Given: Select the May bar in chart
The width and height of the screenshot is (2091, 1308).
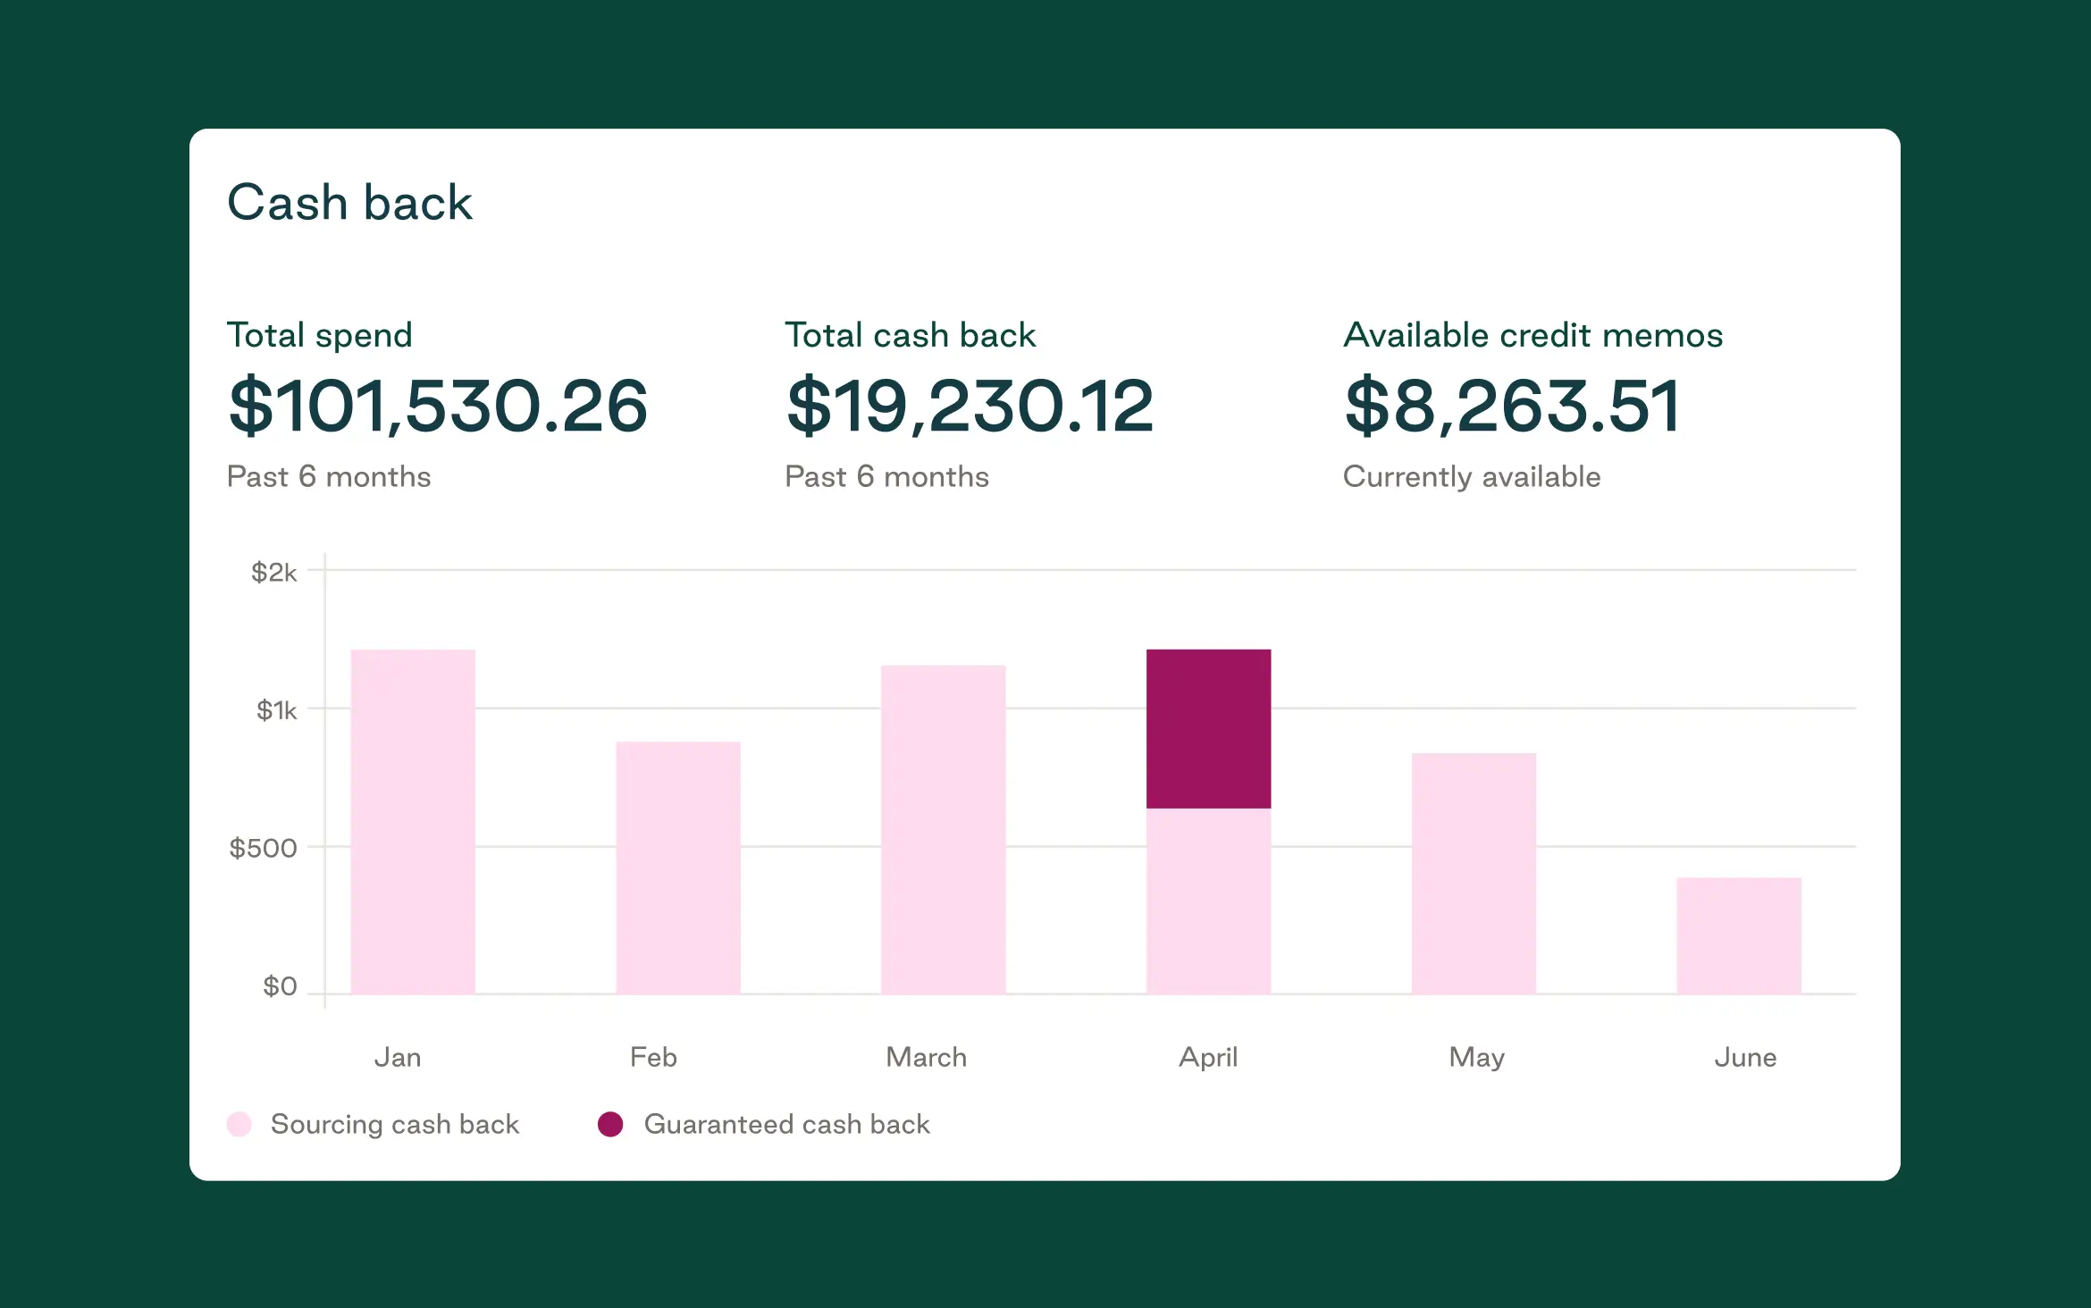Looking at the screenshot, I should [1474, 873].
